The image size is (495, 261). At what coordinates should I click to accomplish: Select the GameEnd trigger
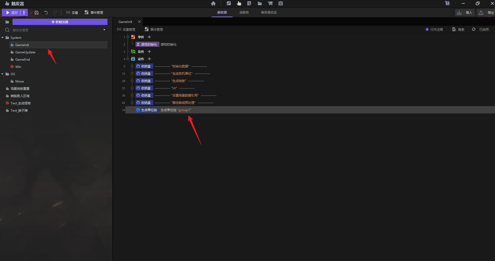(x=22, y=59)
